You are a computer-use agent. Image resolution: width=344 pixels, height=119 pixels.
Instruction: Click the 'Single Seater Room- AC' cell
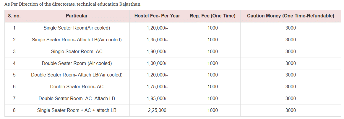pyautogui.click(x=77, y=52)
